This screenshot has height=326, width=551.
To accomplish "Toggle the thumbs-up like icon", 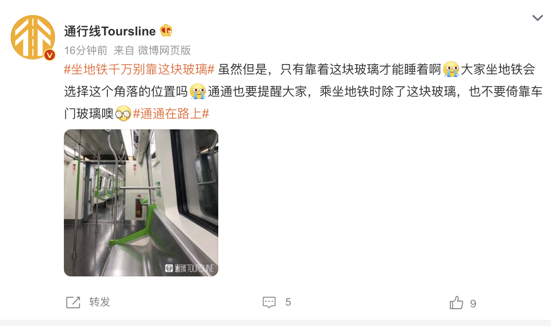I will pyautogui.click(x=456, y=303).
